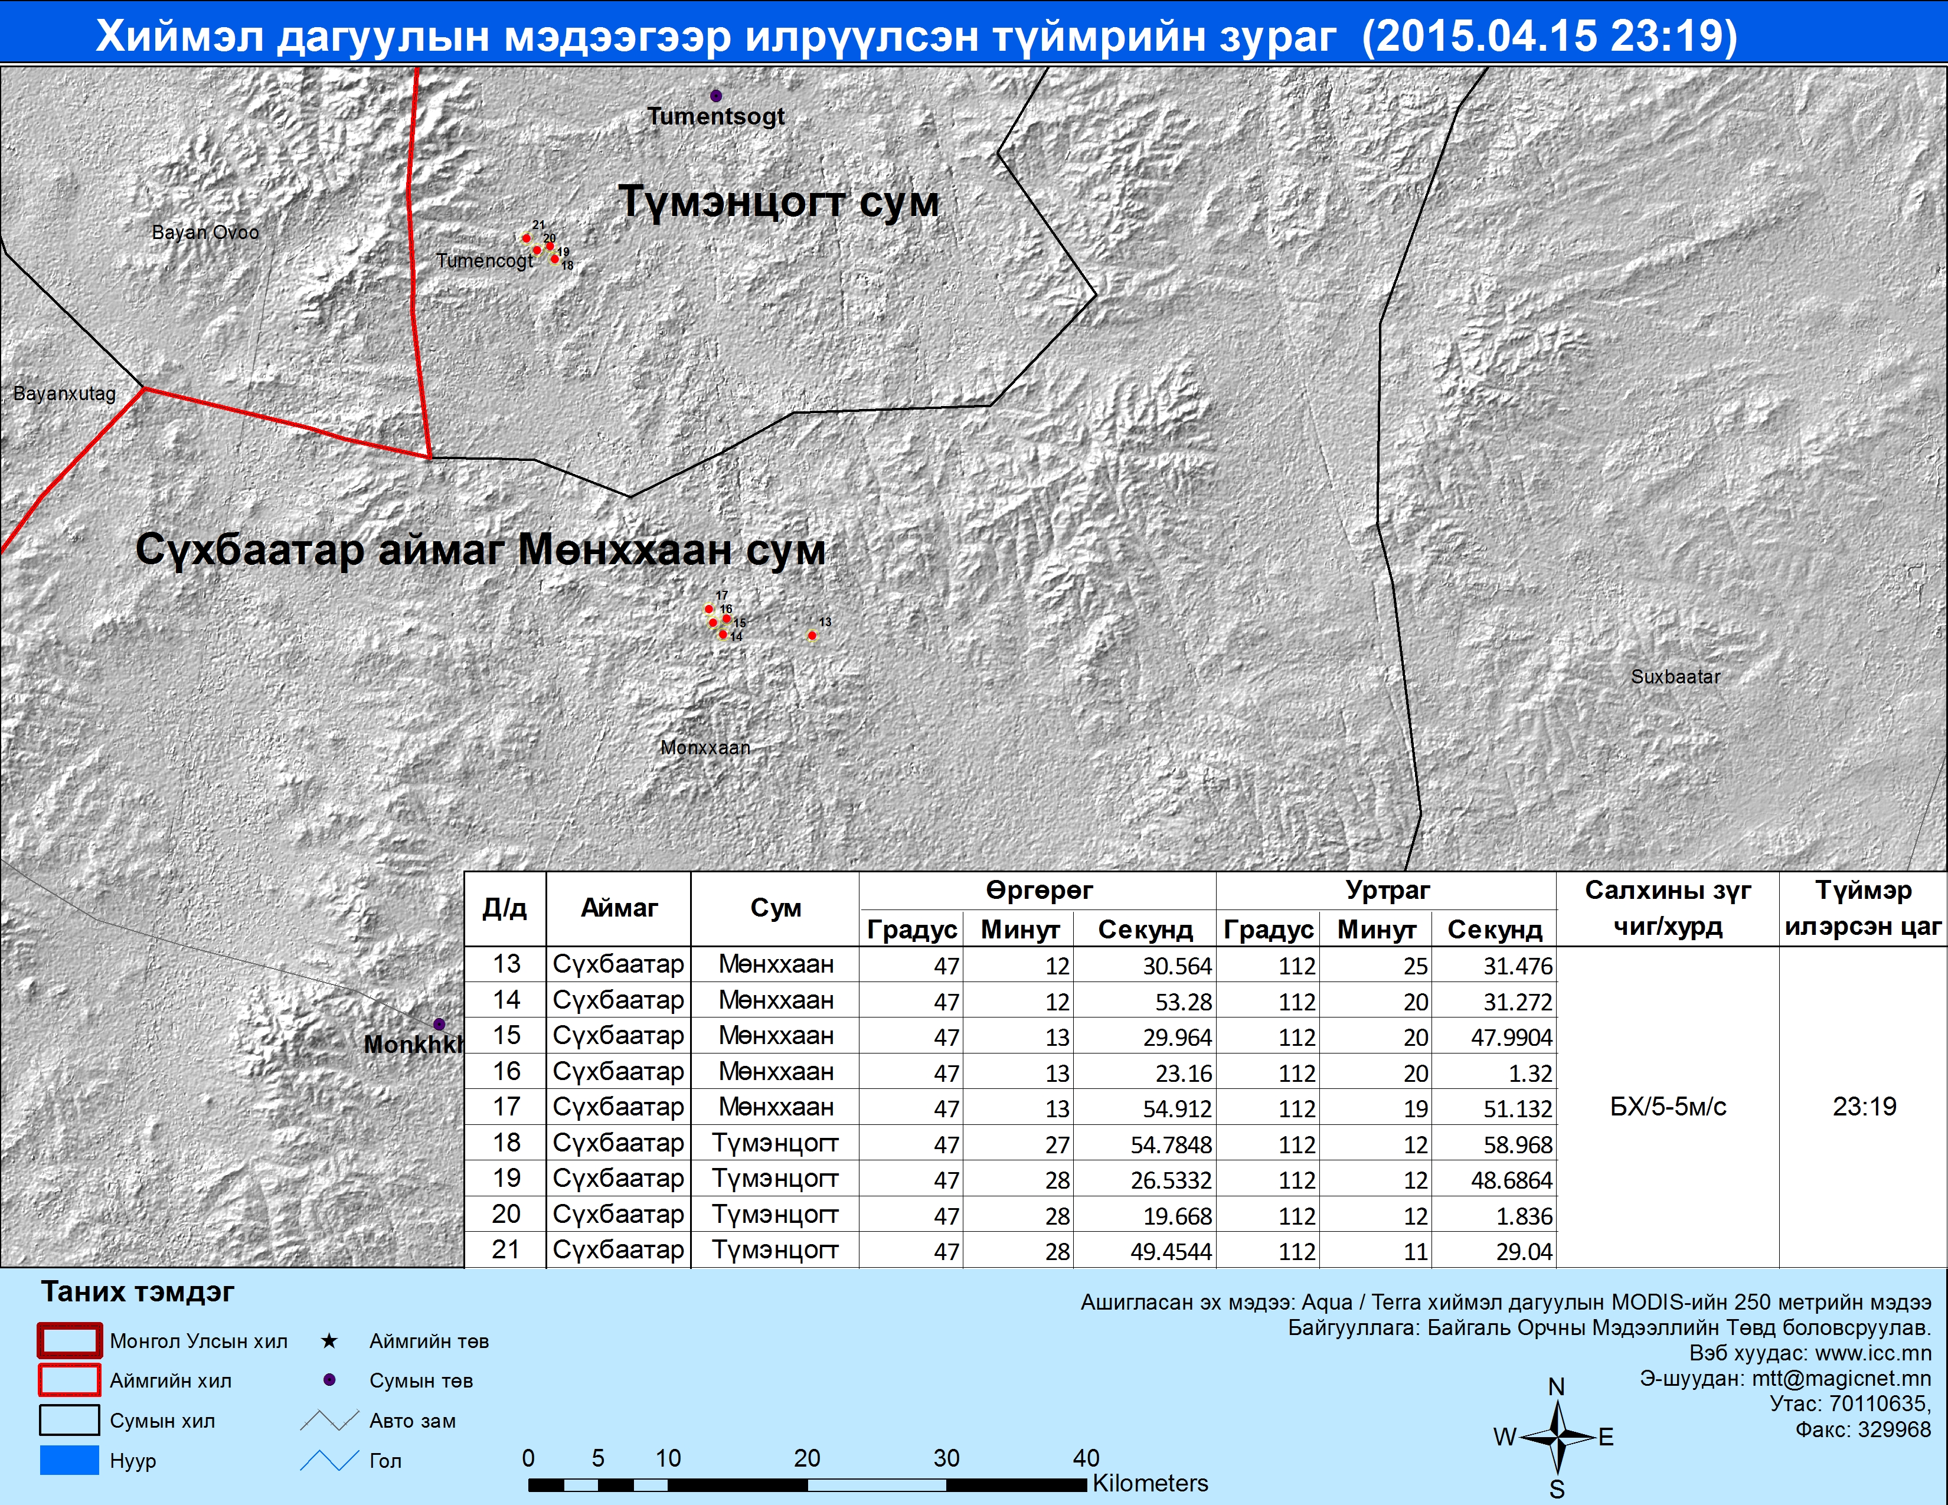Click the Байгууллага organization credit line
Viewport: 1948px width, 1505px height.
click(x=1609, y=1327)
